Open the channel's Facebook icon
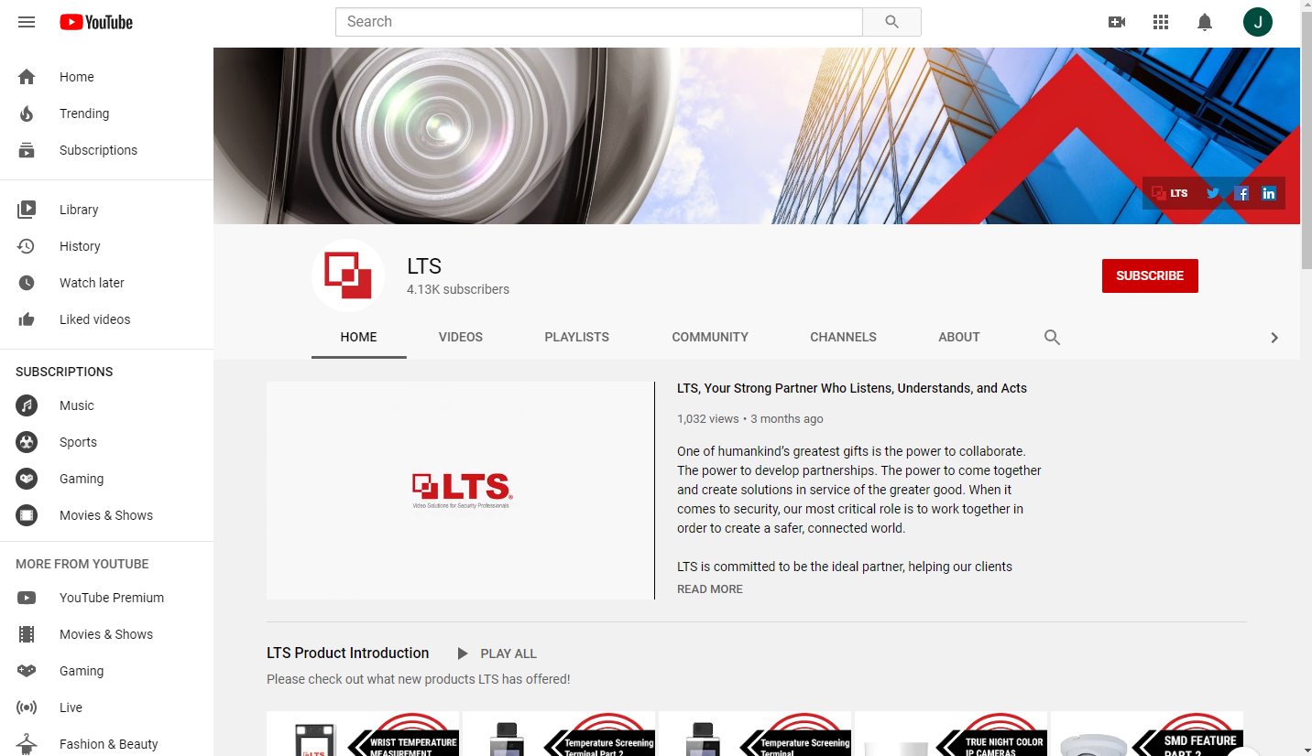The height and width of the screenshot is (756, 1312). pos(1241,193)
